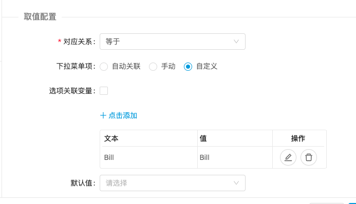Edit the Bill row with pencil icon
Viewport: 356px width, 204px height.
[x=288, y=157]
